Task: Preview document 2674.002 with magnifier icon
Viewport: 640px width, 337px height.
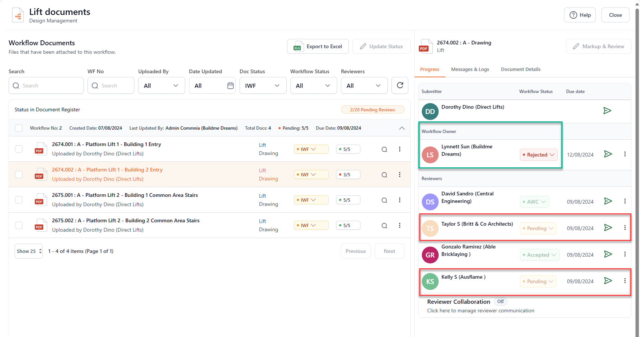Action: [x=384, y=175]
